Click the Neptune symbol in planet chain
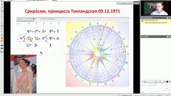Viewport: 171px width, 96px height. pyautogui.click(x=28, y=31)
